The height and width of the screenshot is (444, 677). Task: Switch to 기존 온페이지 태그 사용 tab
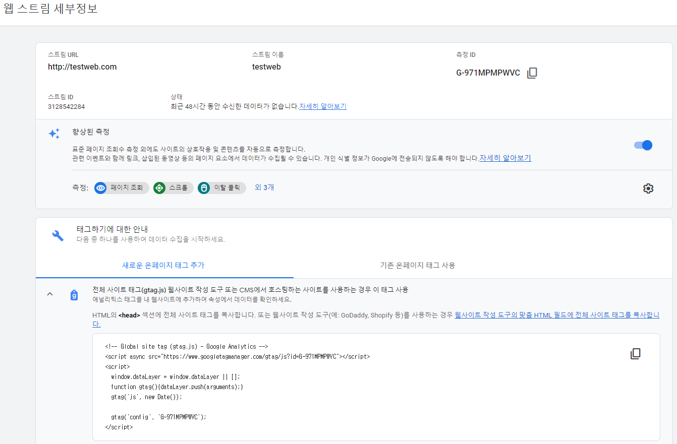click(x=418, y=265)
